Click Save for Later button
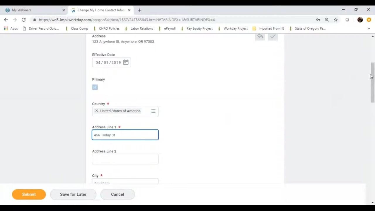The image size is (375, 211). pos(73,194)
